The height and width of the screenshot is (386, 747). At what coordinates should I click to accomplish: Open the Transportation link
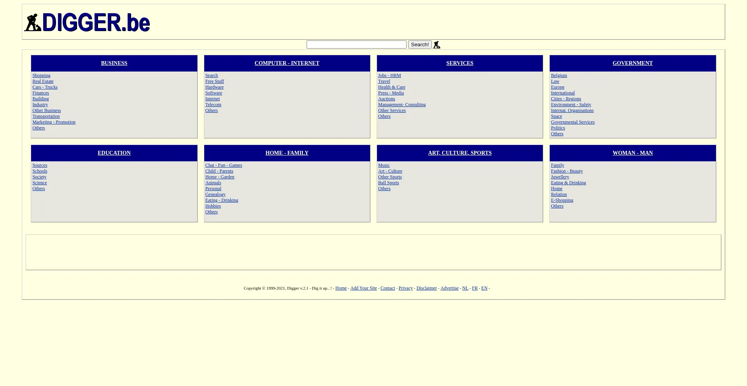point(46,116)
